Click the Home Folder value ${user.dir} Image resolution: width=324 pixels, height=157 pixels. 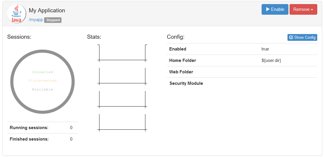tap(271, 60)
